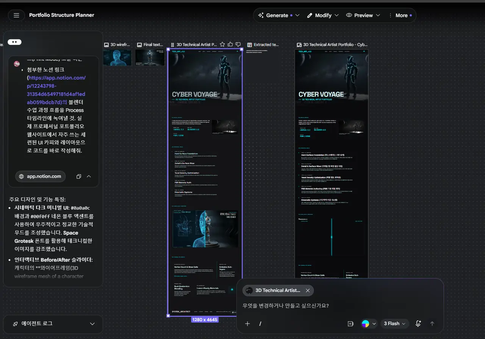Click the drag-handle icon of the selected frame
This screenshot has width=485, height=339.
point(173,45)
